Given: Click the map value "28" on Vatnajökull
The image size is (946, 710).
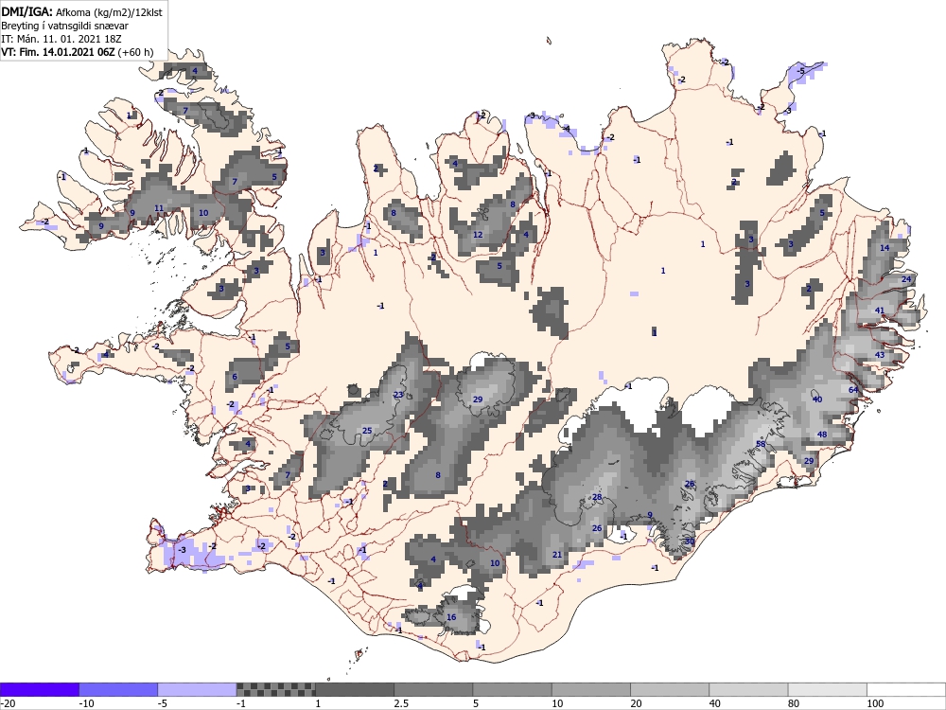Looking at the screenshot, I should [597, 497].
